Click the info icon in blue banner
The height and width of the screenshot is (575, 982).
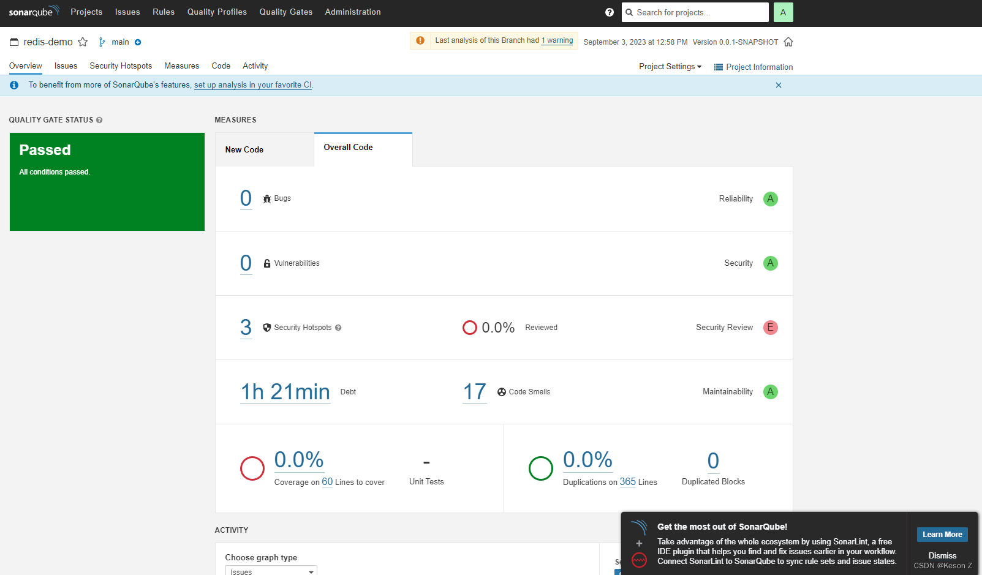pyautogui.click(x=14, y=85)
